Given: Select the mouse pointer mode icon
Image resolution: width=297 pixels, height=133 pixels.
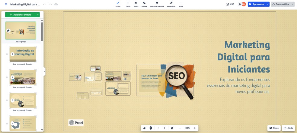Looking at the screenshot, I should (151, 128).
